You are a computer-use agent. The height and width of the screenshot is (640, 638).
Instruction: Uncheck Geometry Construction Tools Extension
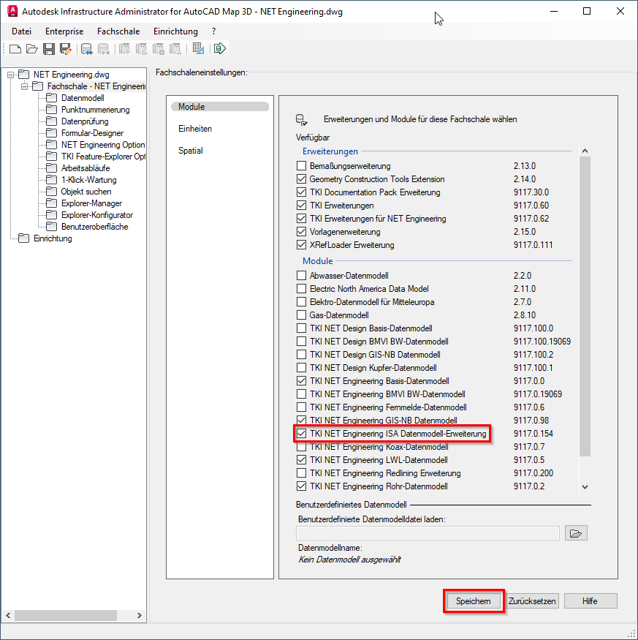pos(301,179)
